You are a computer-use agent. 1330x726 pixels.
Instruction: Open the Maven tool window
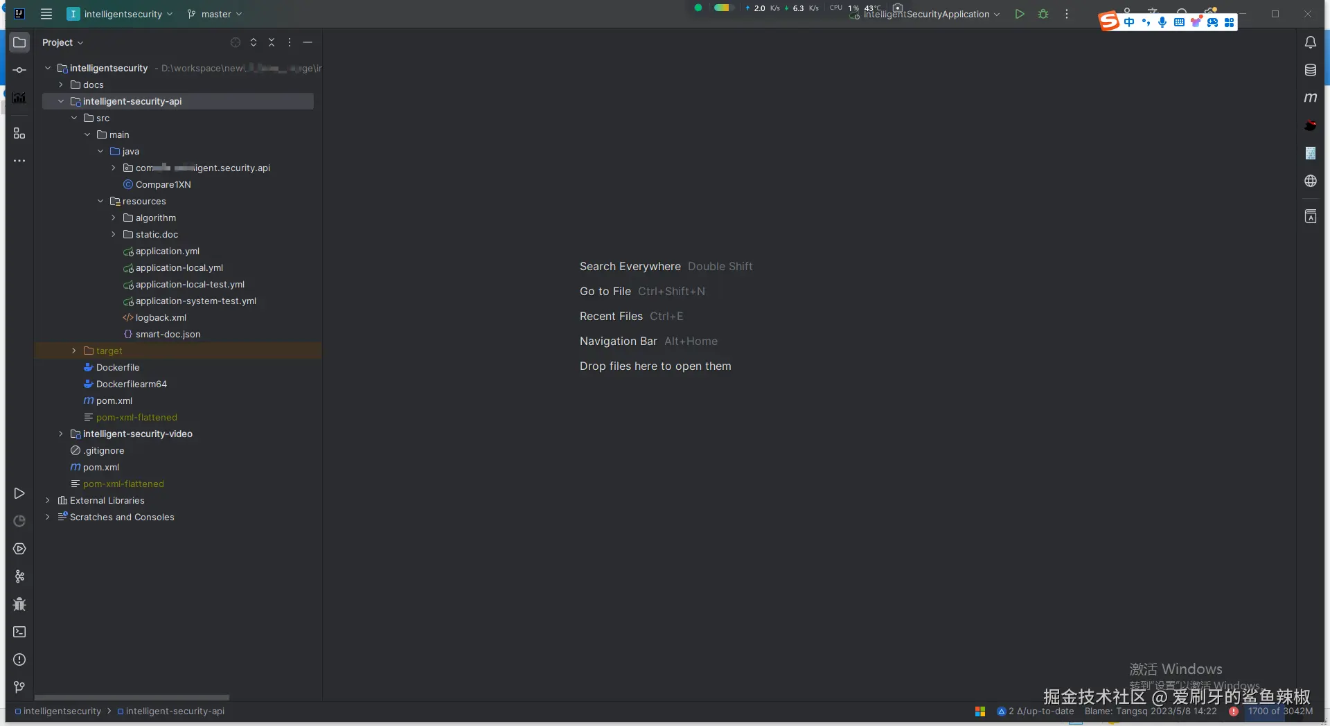1311,98
